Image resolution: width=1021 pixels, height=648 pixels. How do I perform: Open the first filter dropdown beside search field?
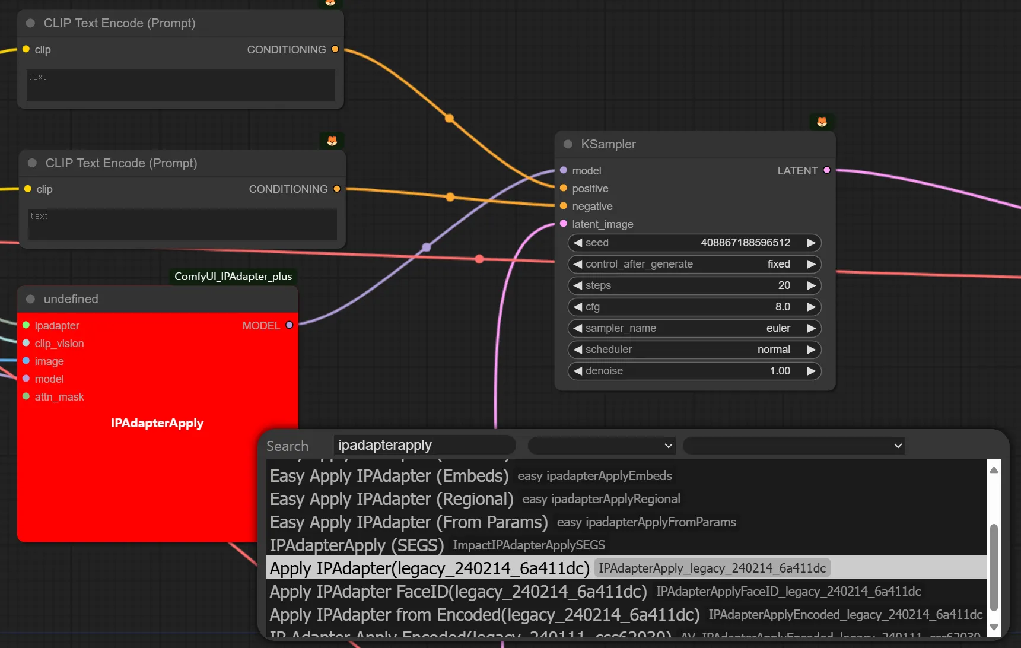click(602, 446)
